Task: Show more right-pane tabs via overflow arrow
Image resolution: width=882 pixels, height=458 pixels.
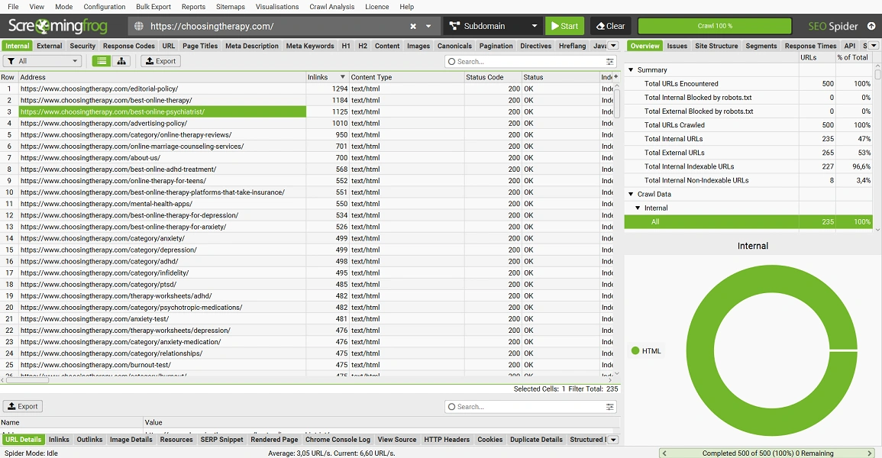Action: (x=874, y=46)
